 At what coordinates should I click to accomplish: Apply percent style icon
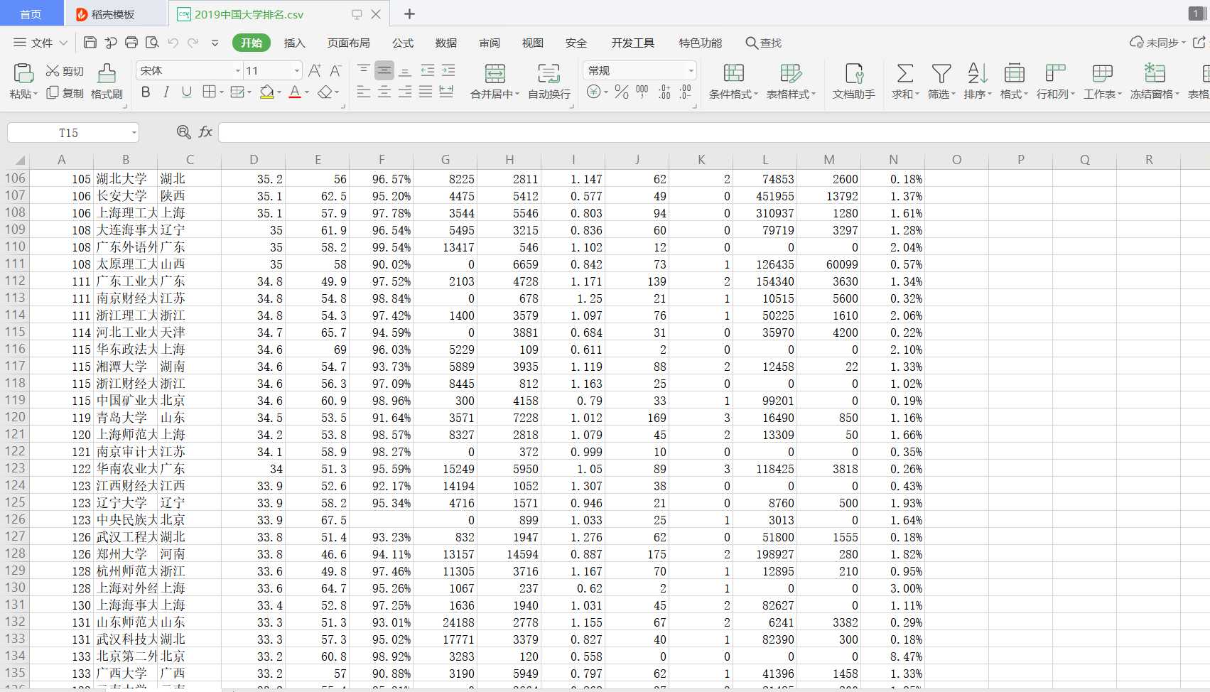tap(622, 92)
